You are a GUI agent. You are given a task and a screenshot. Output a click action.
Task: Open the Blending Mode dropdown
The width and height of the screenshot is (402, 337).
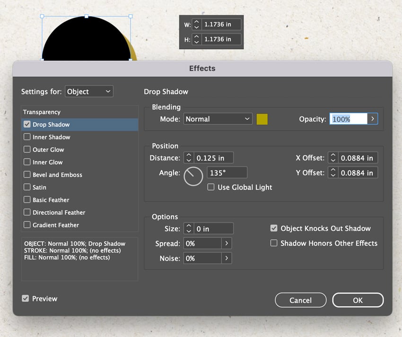218,119
